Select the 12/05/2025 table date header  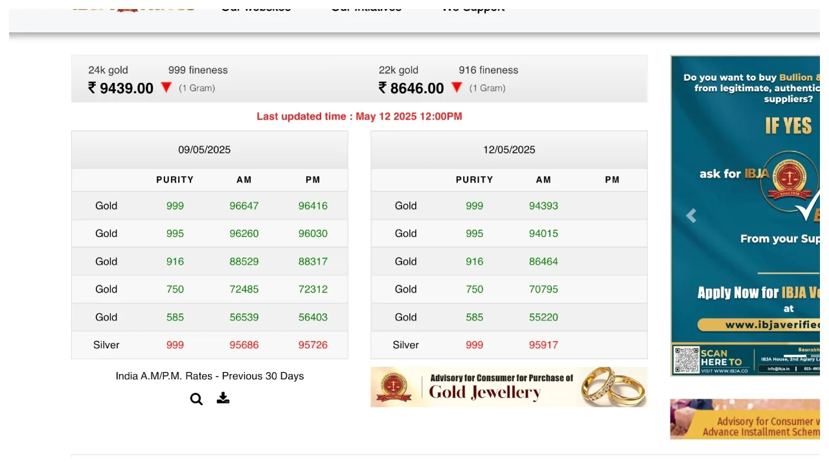pyautogui.click(x=509, y=150)
